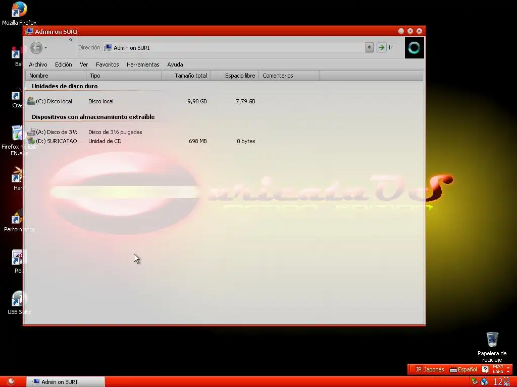Click the Dispositivos con almacenamiento extraíble group header
This screenshot has width=517, height=387.
coord(93,117)
